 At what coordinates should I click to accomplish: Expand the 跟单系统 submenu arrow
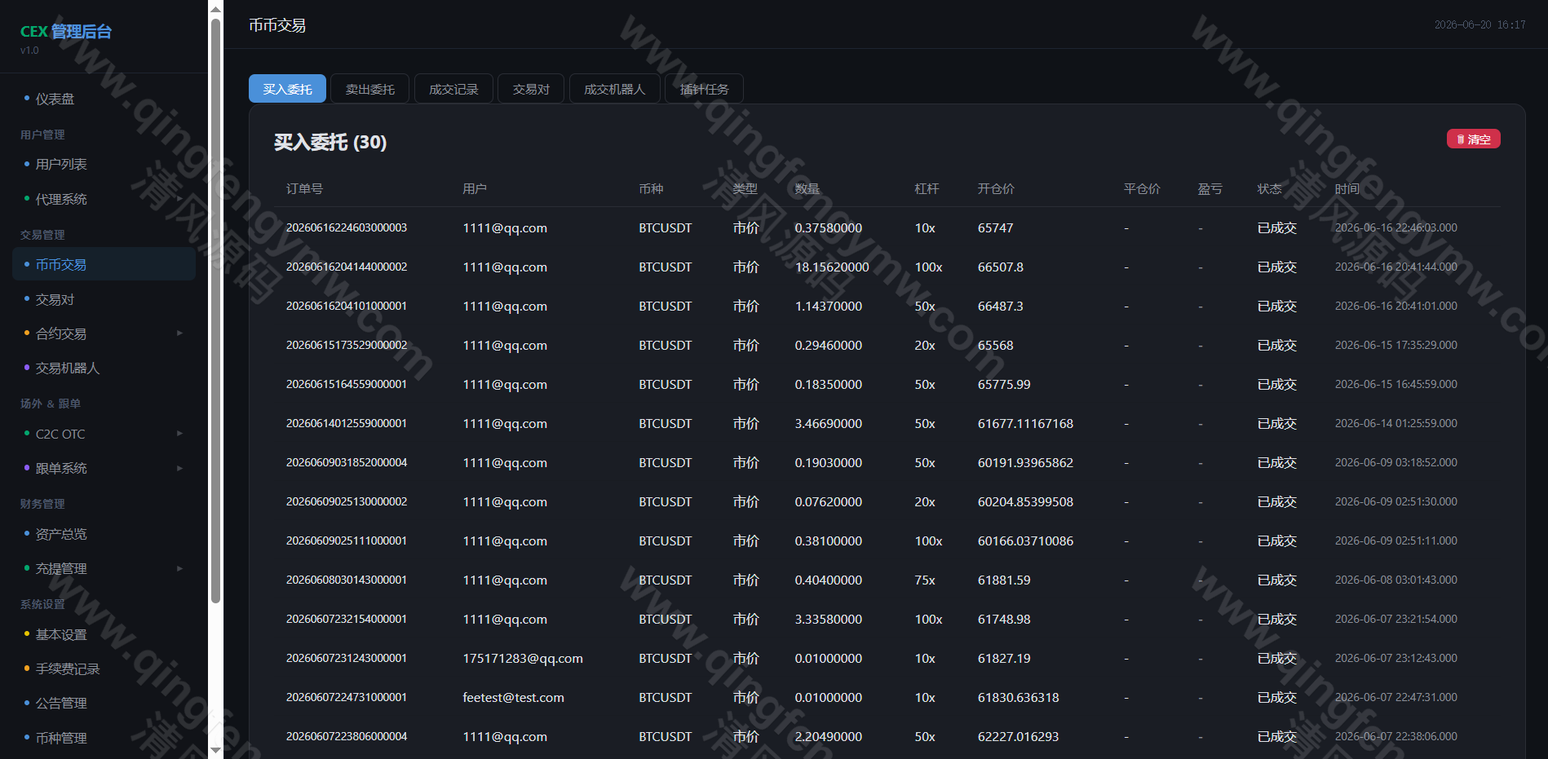pyautogui.click(x=179, y=468)
